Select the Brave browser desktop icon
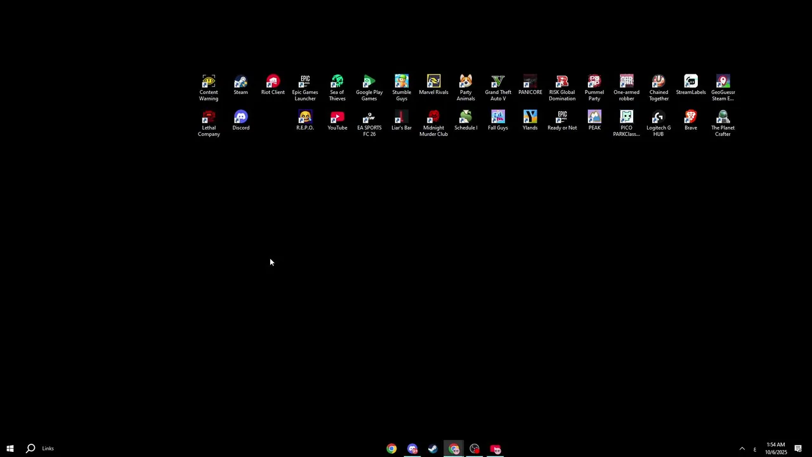Image resolution: width=812 pixels, height=457 pixels. pyautogui.click(x=691, y=121)
